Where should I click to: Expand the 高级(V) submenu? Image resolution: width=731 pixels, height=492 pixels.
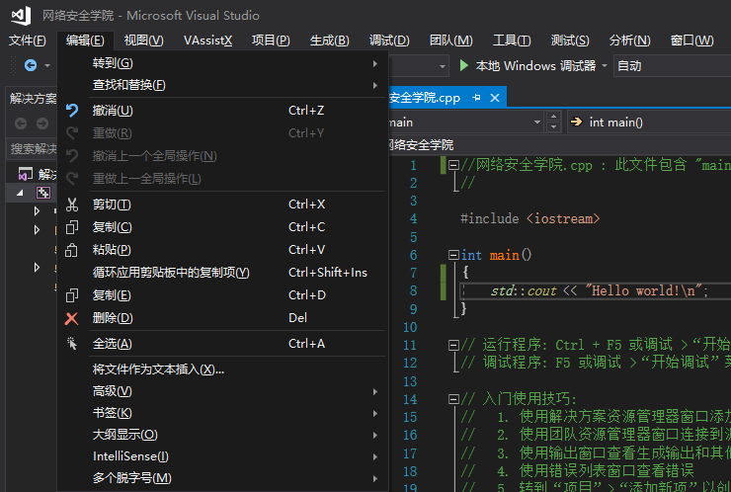[223, 391]
